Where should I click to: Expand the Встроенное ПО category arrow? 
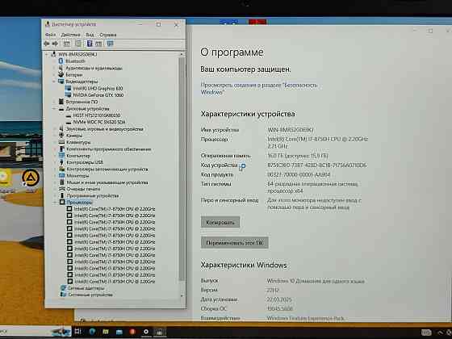click(55, 102)
